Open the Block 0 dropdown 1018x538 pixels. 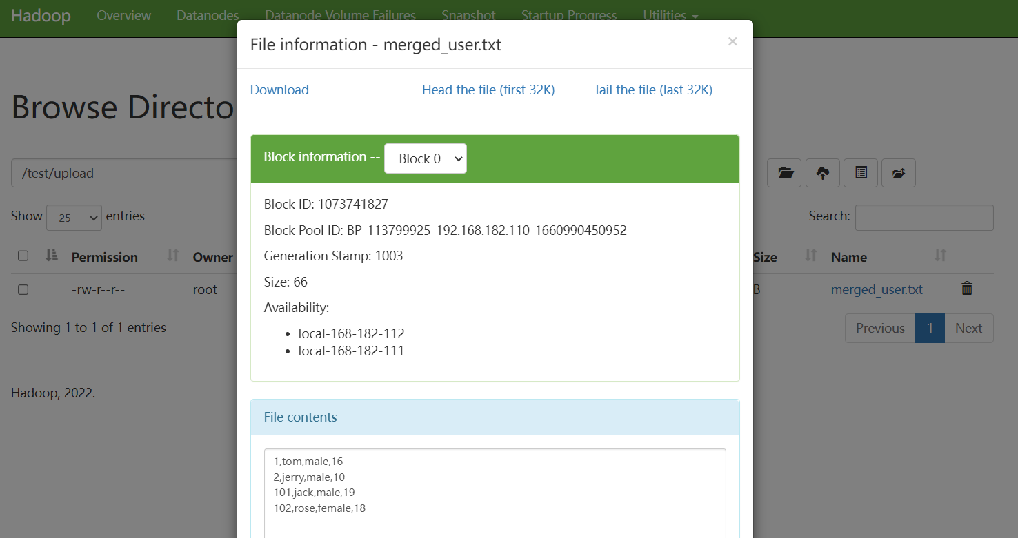425,158
